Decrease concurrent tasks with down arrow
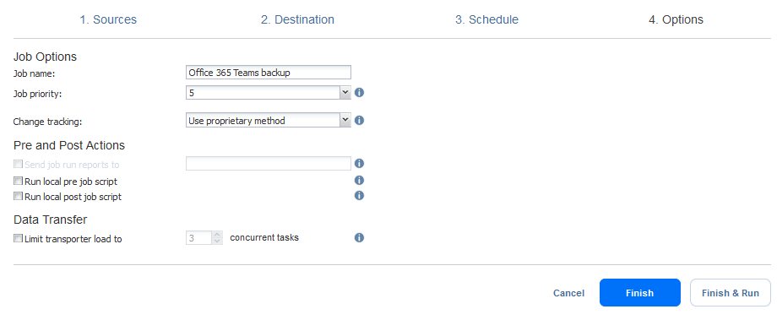The width and height of the screenshot is (777, 320). [217, 241]
